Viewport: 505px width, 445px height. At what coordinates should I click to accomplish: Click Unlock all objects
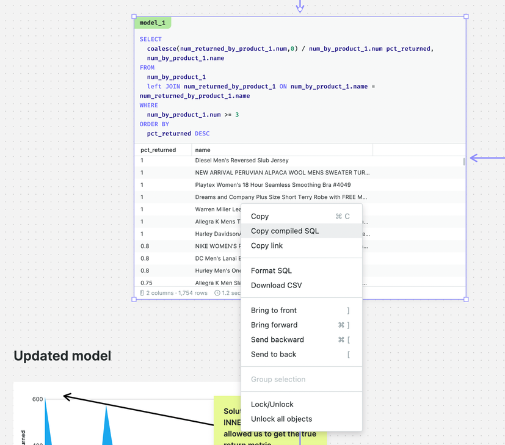tap(281, 419)
